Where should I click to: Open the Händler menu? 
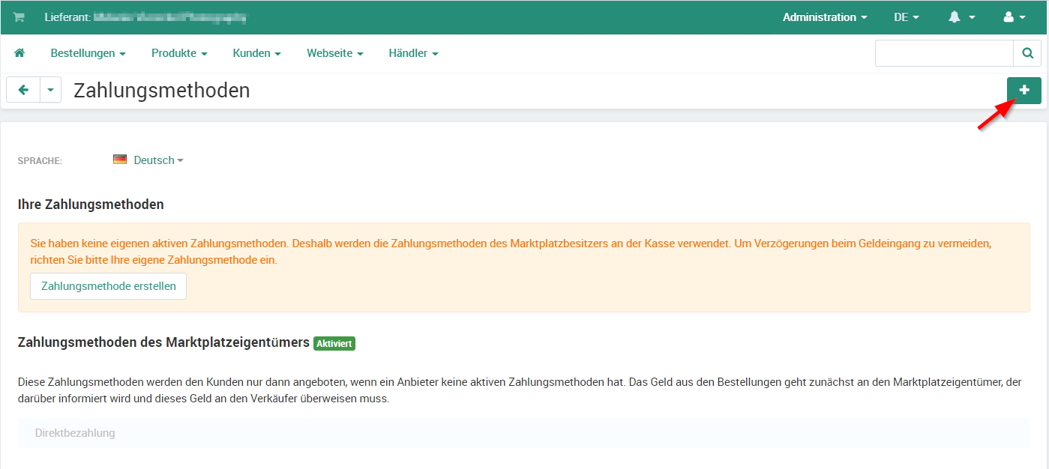tap(413, 53)
